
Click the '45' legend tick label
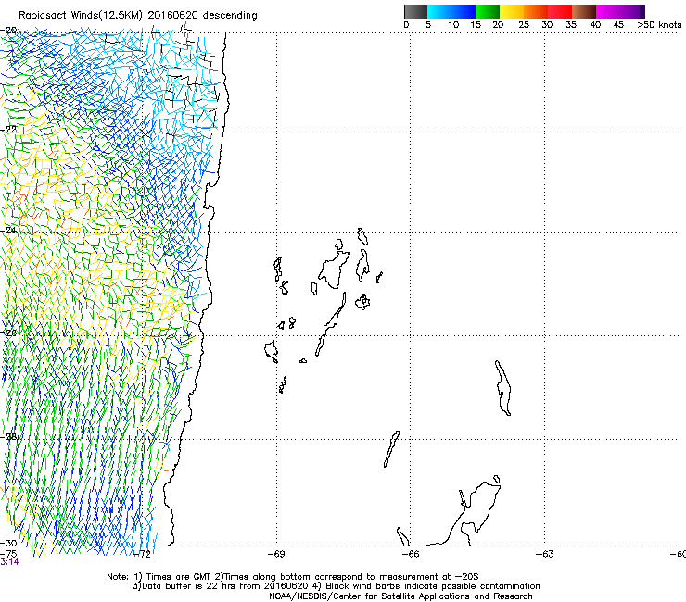[618, 25]
